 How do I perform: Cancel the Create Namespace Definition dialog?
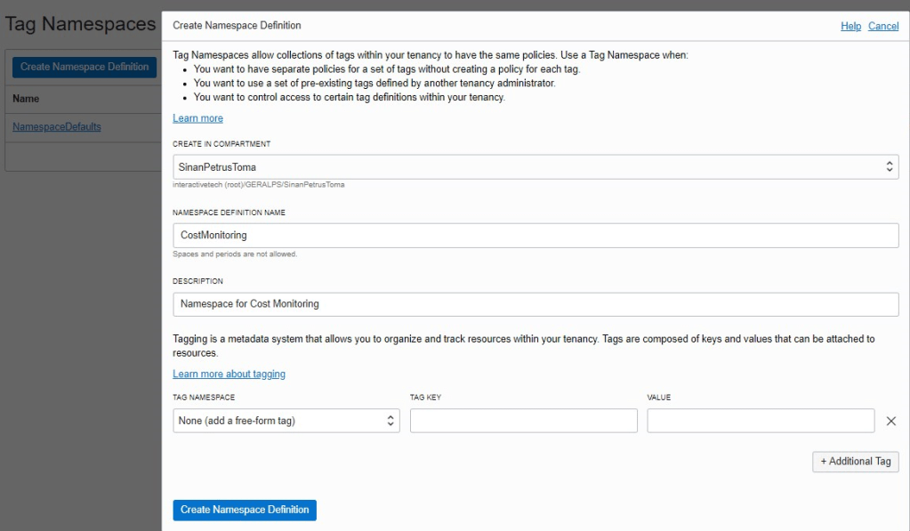coord(883,27)
